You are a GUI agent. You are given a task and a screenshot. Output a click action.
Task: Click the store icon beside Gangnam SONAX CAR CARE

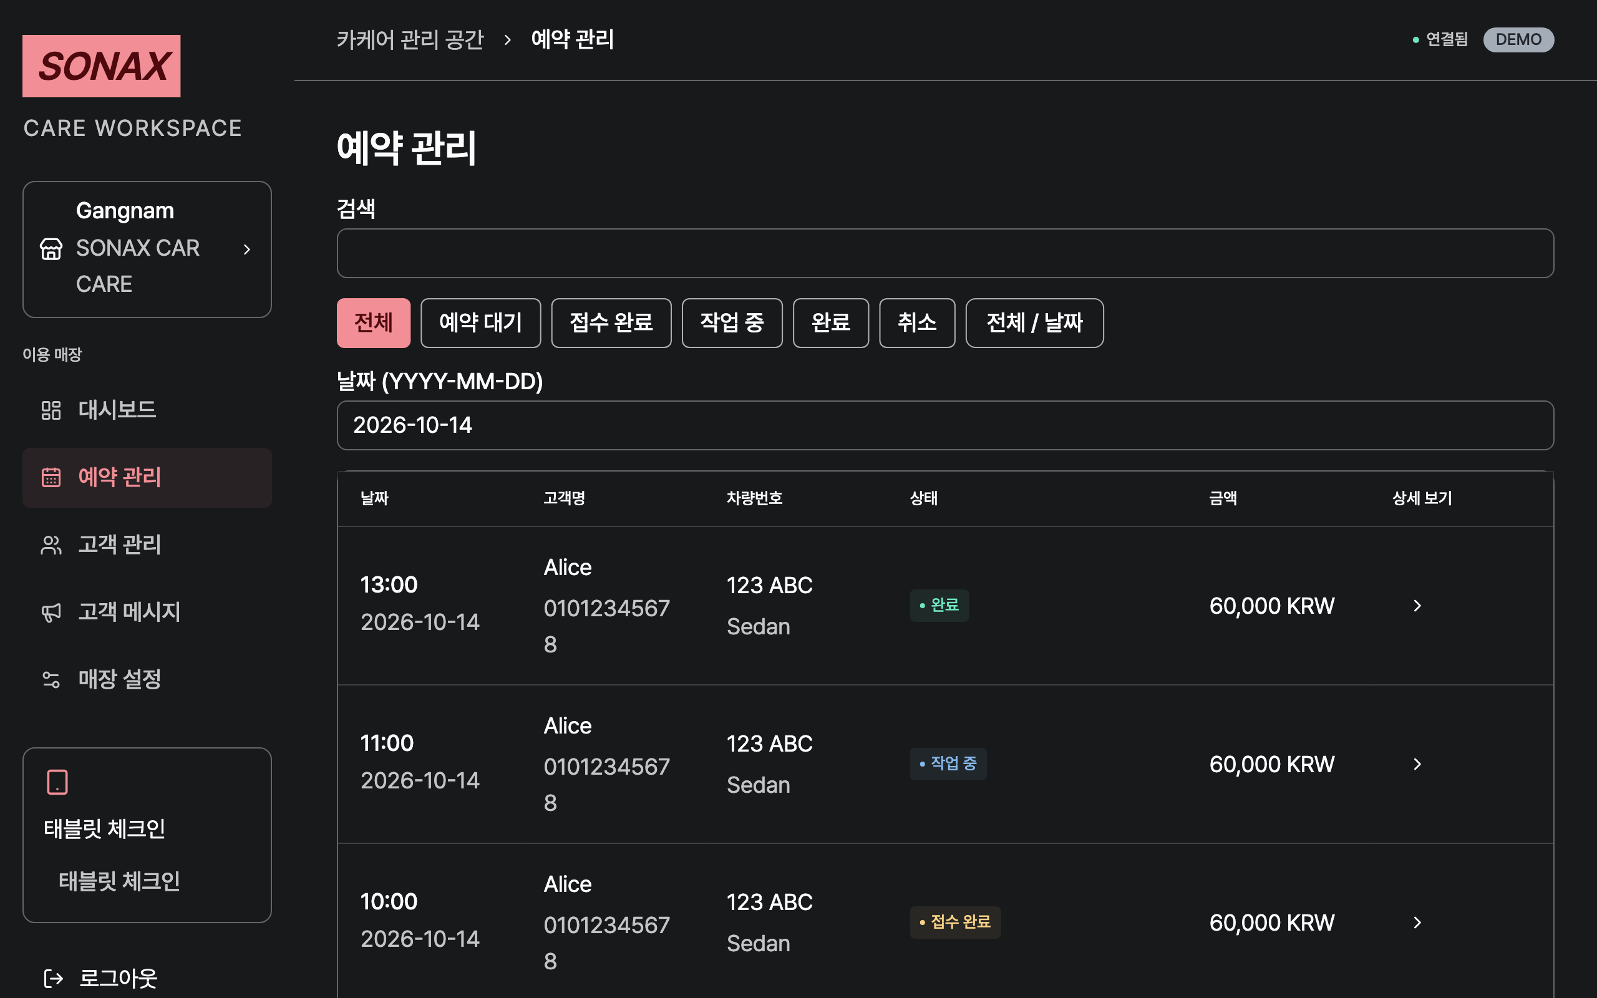point(51,249)
